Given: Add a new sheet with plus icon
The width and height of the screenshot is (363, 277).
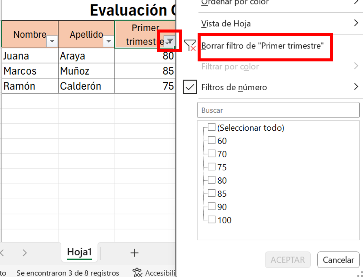Looking at the screenshot, I should (134, 253).
